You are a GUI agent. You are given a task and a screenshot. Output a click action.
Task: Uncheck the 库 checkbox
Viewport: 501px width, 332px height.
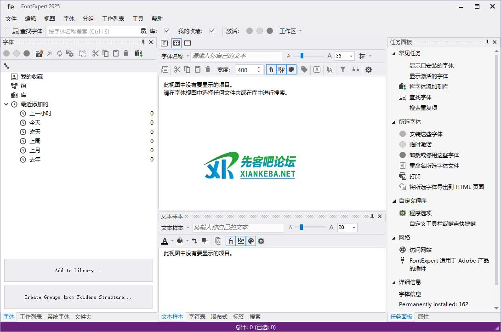point(167,31)
